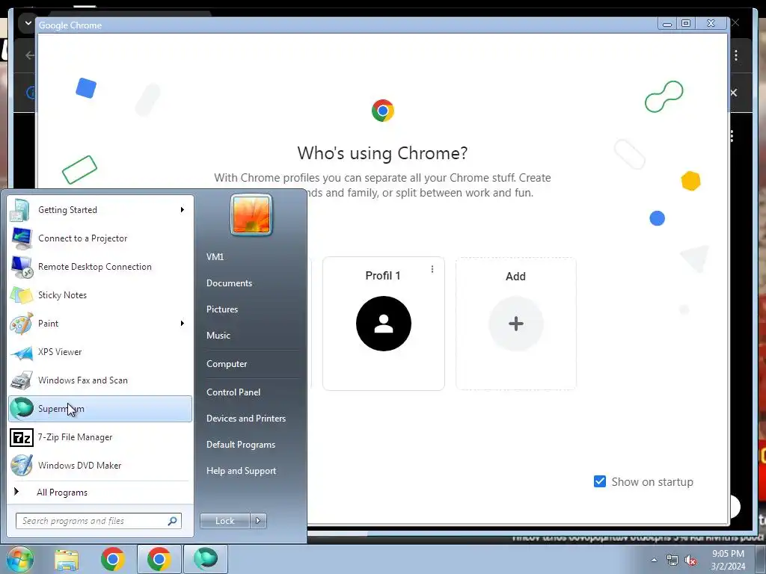The width and height of the screenshot is (766, 574).
Task: Click the user account picture
Action: click(251, 215)
